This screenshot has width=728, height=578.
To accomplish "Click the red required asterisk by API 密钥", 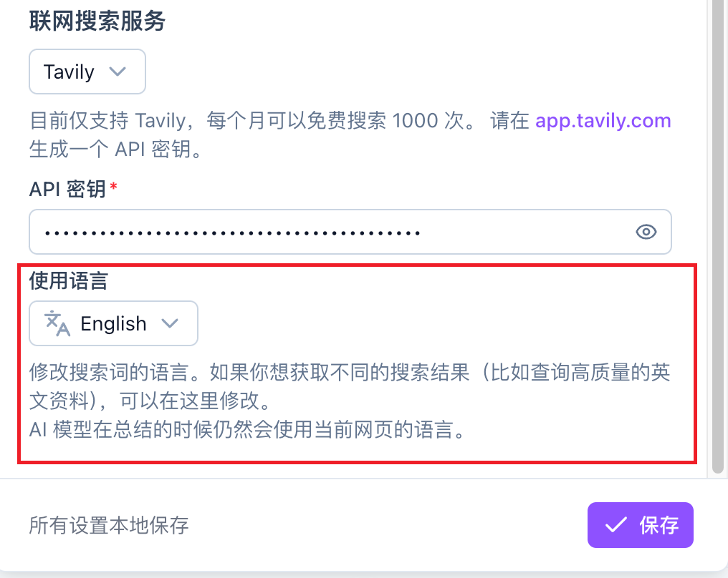I will tap(113, 187).
